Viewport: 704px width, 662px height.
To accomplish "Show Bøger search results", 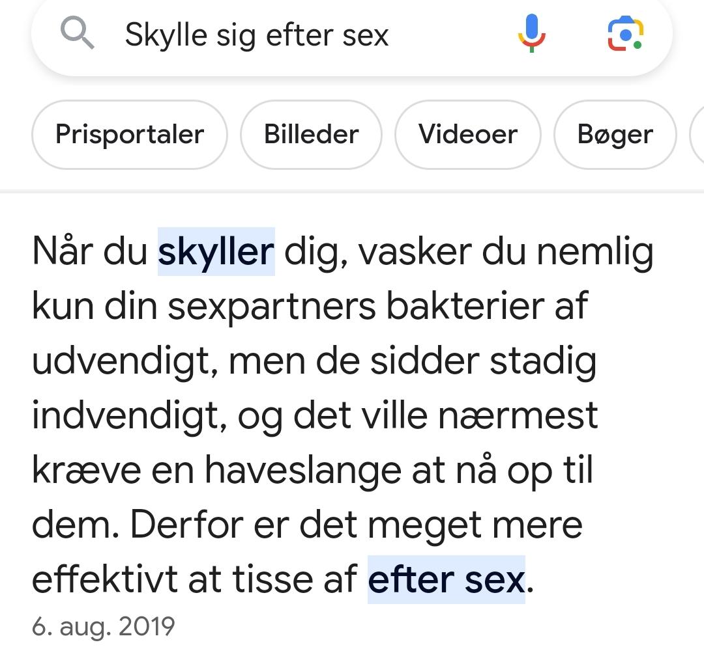I will [x=615, y=135].
